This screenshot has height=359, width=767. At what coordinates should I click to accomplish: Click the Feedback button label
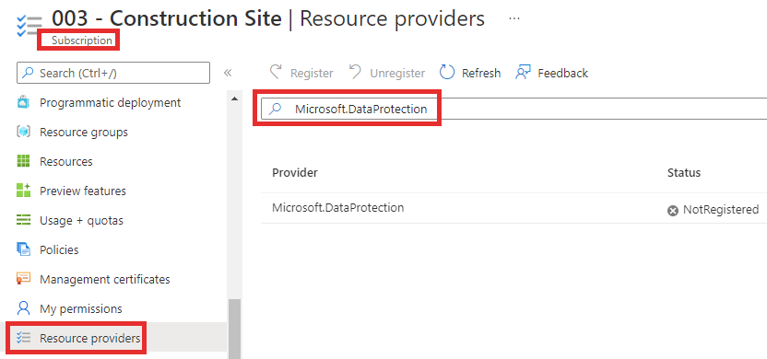563,74
